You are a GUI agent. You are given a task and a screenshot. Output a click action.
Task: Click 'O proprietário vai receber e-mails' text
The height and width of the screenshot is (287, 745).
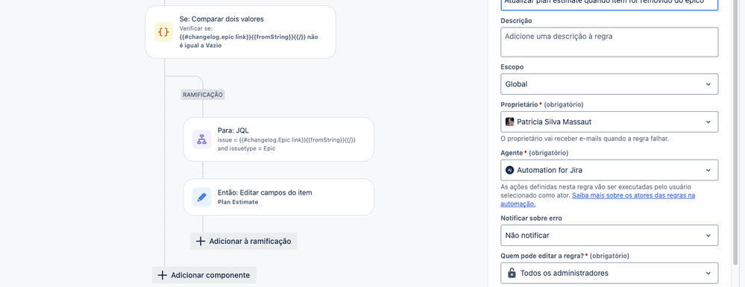585,139
